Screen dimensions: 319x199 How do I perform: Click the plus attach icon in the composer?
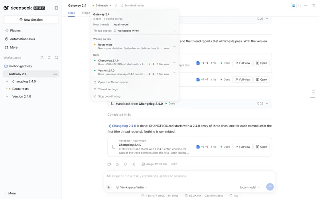pyautogui.click(x=109, y=187)
